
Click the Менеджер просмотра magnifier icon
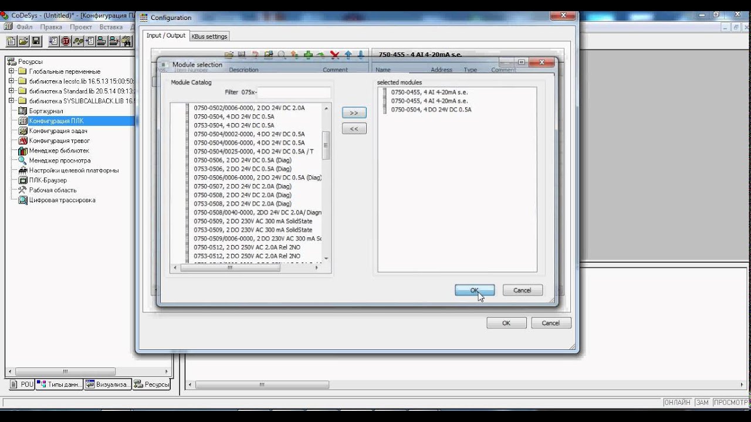click(23, 160)
